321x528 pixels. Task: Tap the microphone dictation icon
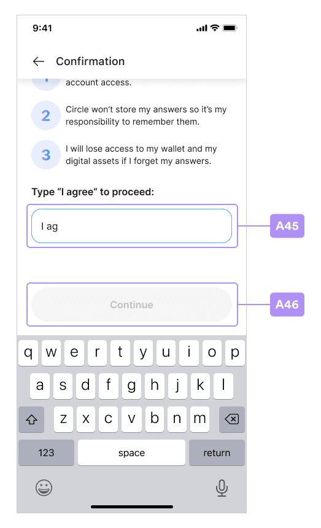tap(222, 488)
